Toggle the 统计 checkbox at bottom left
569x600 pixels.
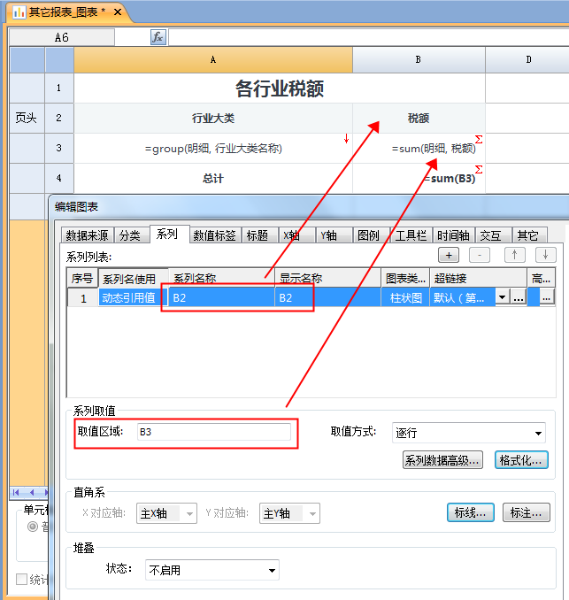(22, 580)
